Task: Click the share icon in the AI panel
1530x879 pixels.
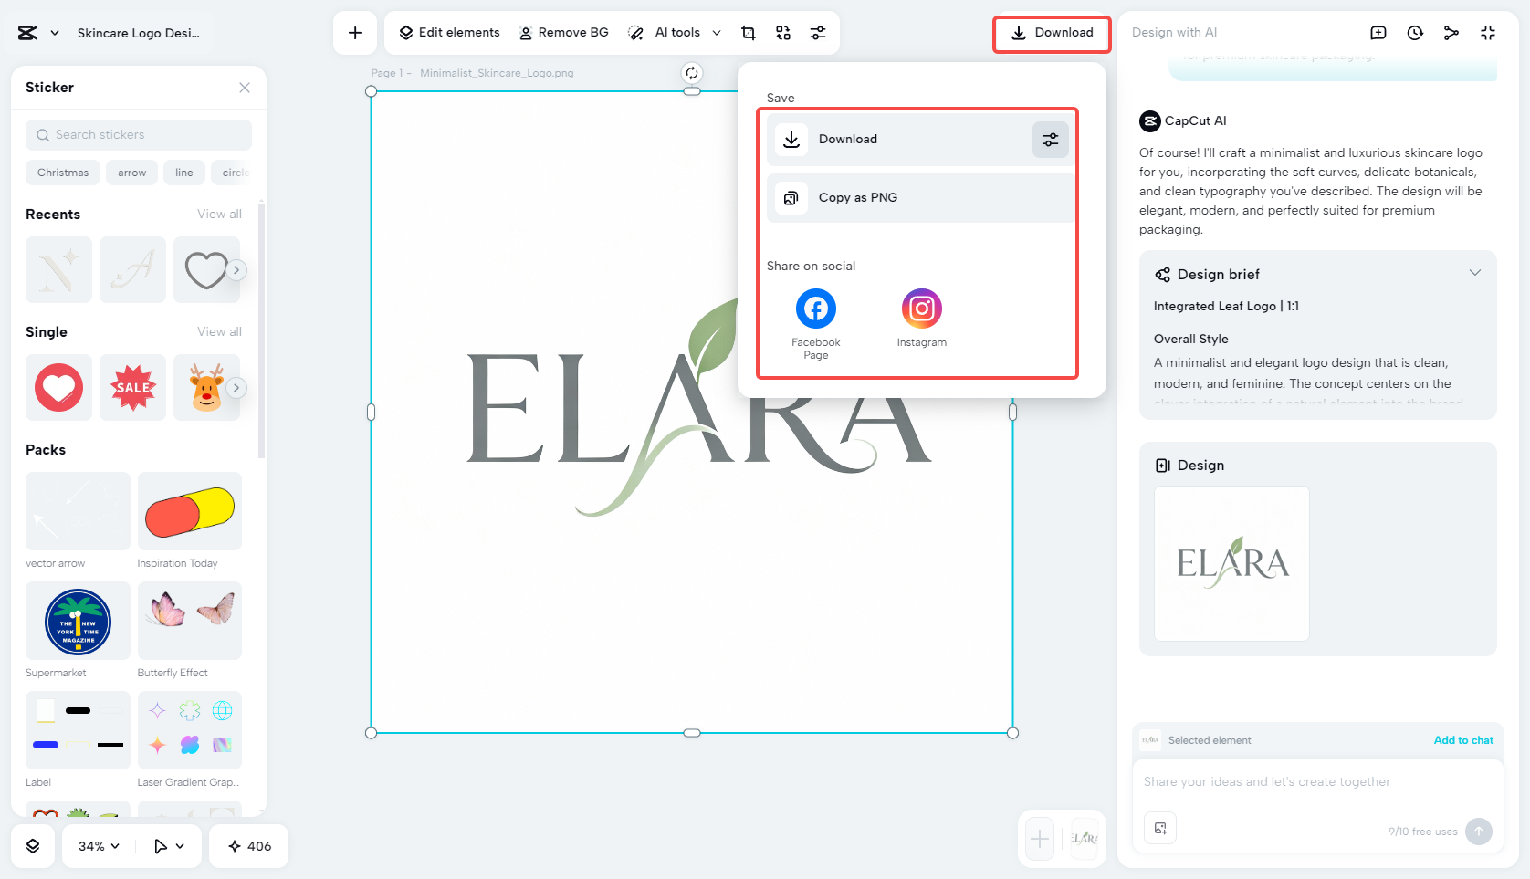Action: point(1451,32)
